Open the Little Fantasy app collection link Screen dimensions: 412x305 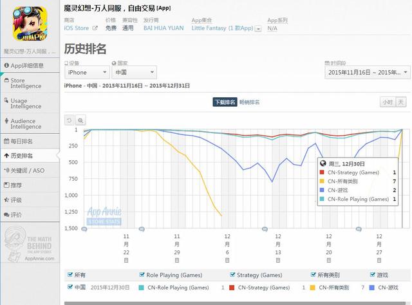[x=222, y=28]
